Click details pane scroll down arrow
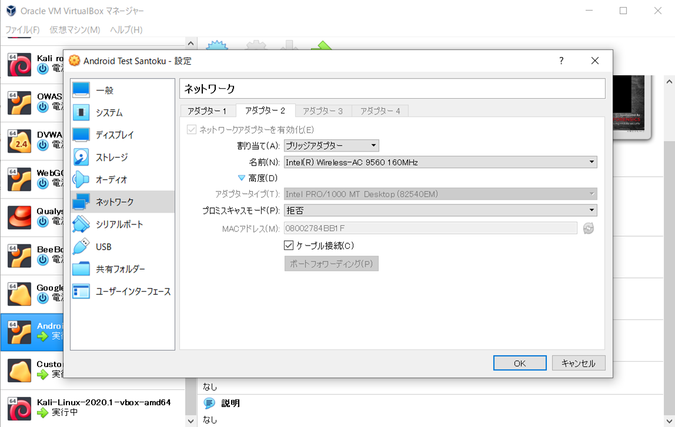The image size is (675, 427). click(x=669, y=421)
